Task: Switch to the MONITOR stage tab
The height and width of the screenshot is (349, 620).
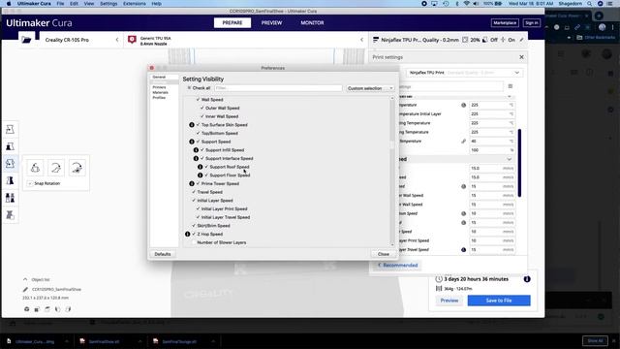Action: tap(312, 23)
